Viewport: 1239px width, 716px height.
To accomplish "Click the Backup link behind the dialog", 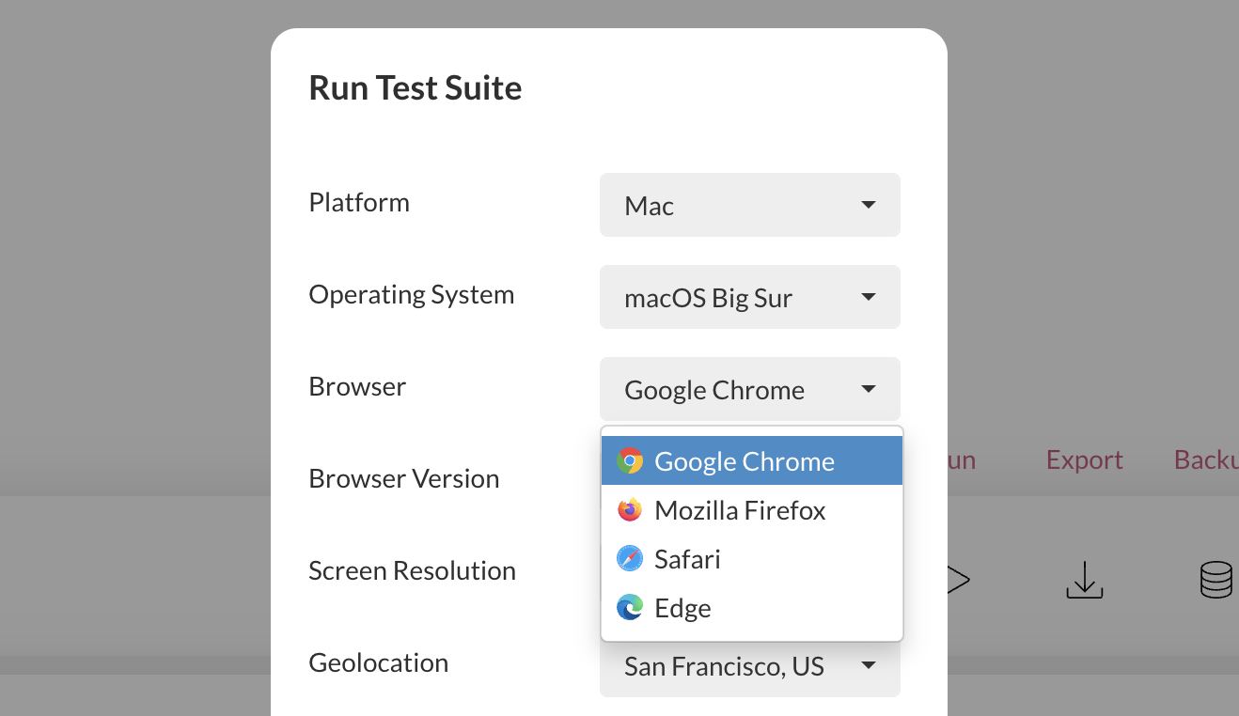I will [1206, 460].
